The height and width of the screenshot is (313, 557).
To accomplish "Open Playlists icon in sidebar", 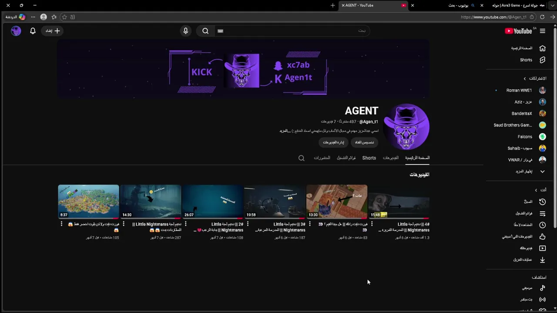I will point(542,213).
